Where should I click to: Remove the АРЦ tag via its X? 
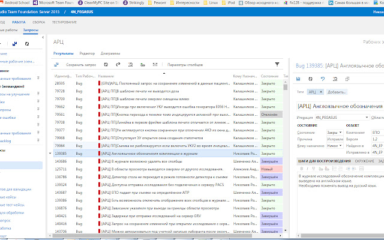click(x=321, y=92)
